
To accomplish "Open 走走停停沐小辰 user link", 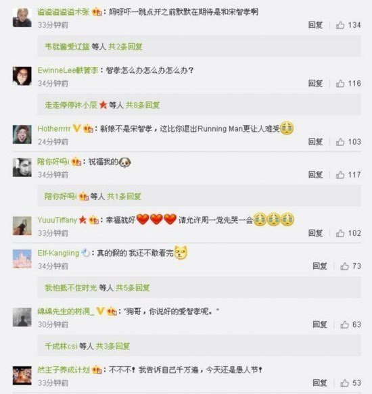I will [x=71, y=105].
